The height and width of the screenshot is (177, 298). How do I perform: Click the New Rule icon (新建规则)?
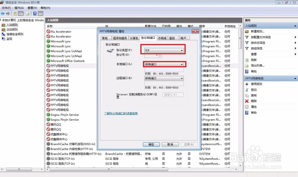point(247,31)
